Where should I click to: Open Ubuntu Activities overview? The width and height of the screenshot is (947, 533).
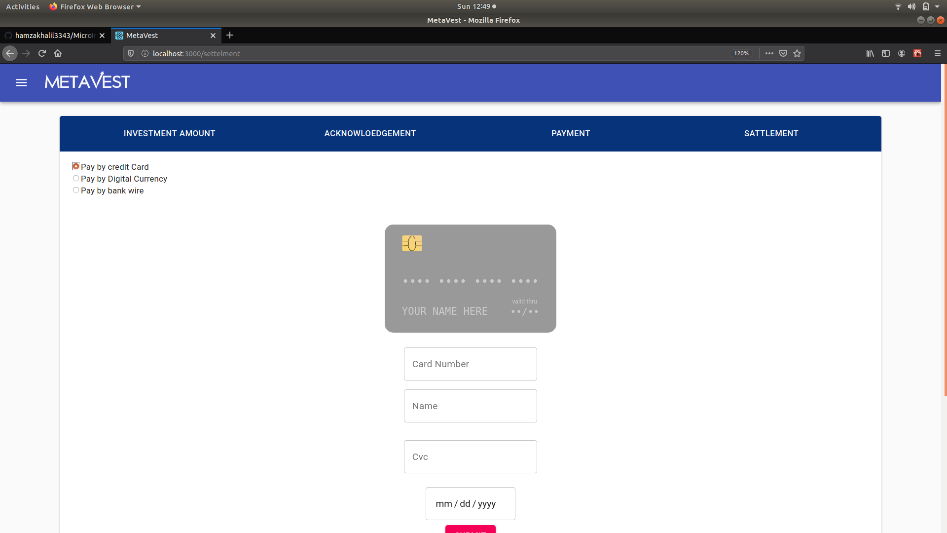[23, 6]
